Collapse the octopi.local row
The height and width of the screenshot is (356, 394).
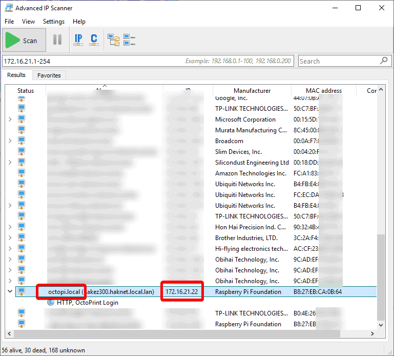10,291
